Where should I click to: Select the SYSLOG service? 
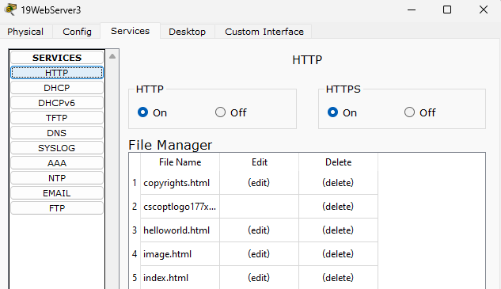pos(57,148)
